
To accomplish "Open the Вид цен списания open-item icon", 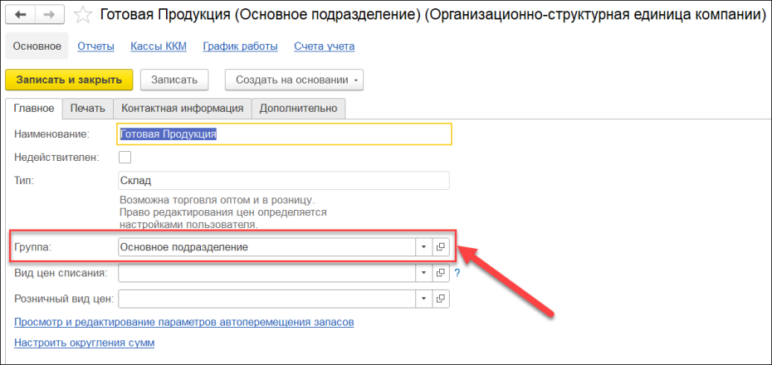I will 441,272.
